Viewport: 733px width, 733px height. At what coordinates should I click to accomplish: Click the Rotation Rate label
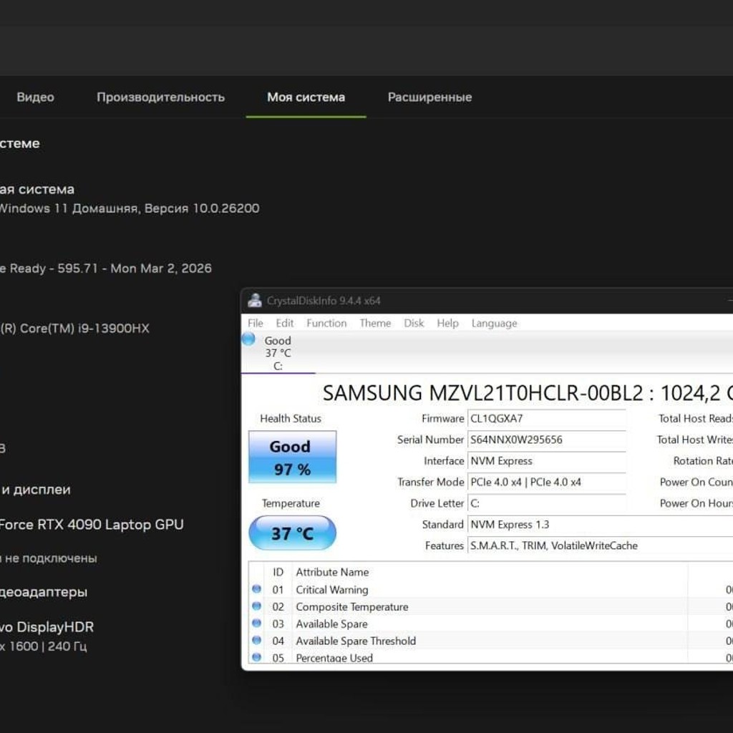click(x=703, y=461)
